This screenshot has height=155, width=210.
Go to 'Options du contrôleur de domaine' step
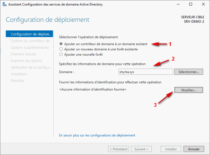coord(31,41)
